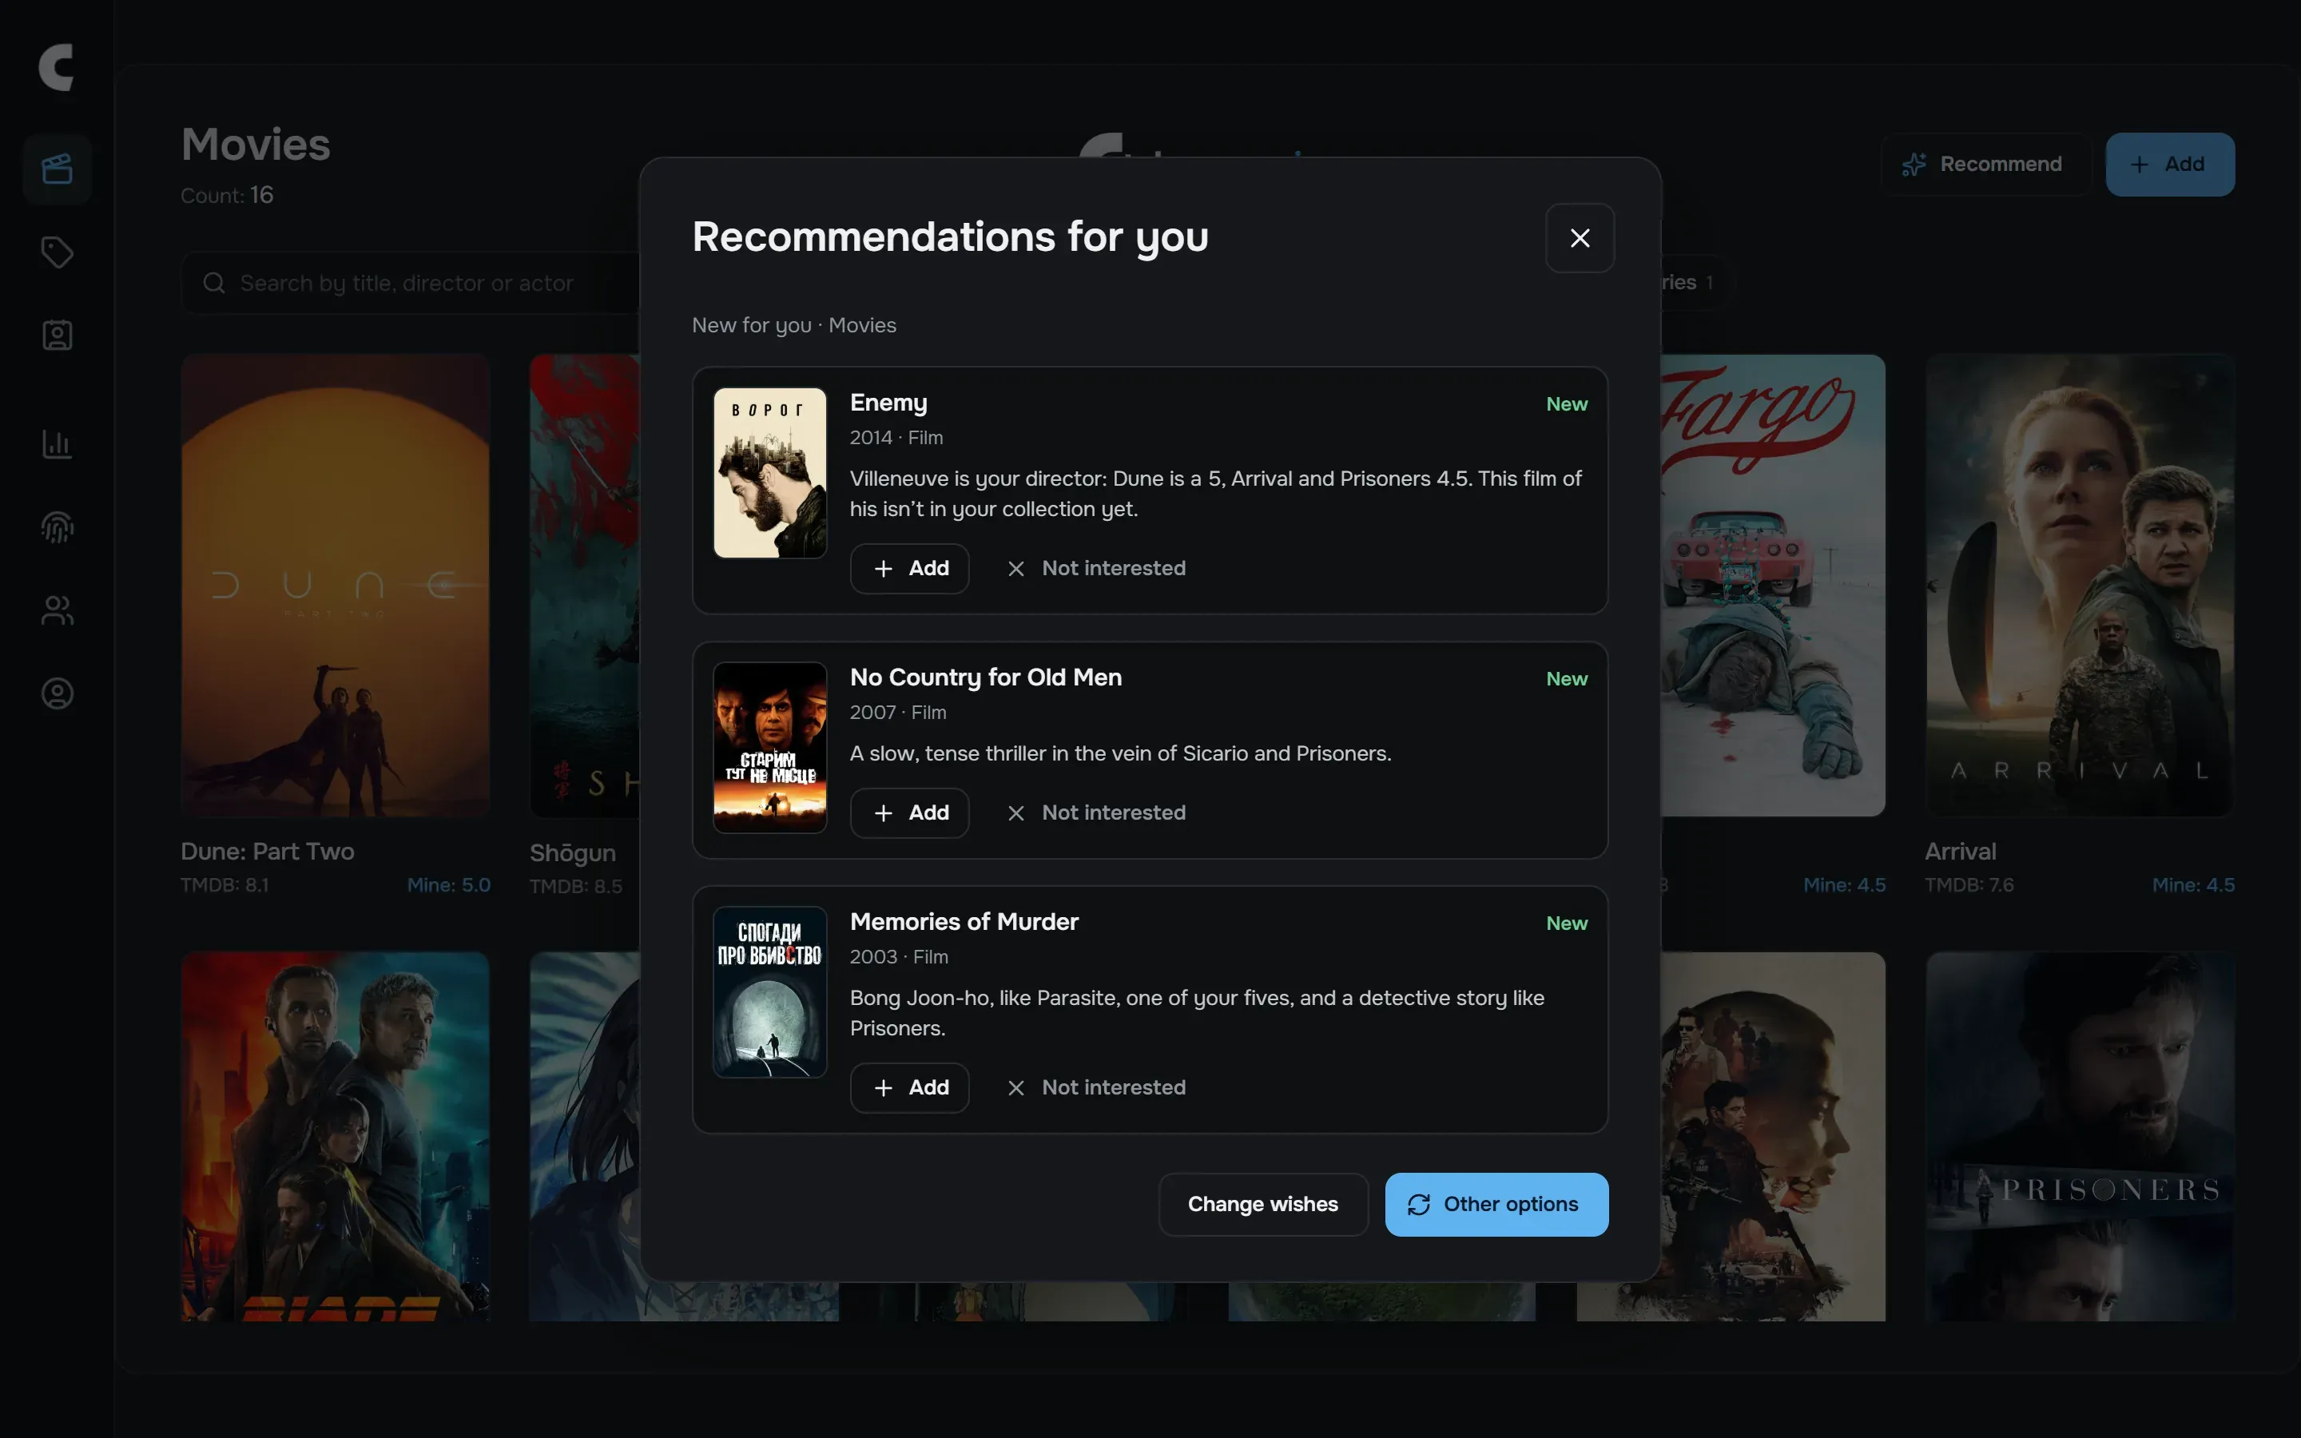The image size is (2301, 1438).
Task: Open the statistics bar chart icon
Action: coord(57,443)
